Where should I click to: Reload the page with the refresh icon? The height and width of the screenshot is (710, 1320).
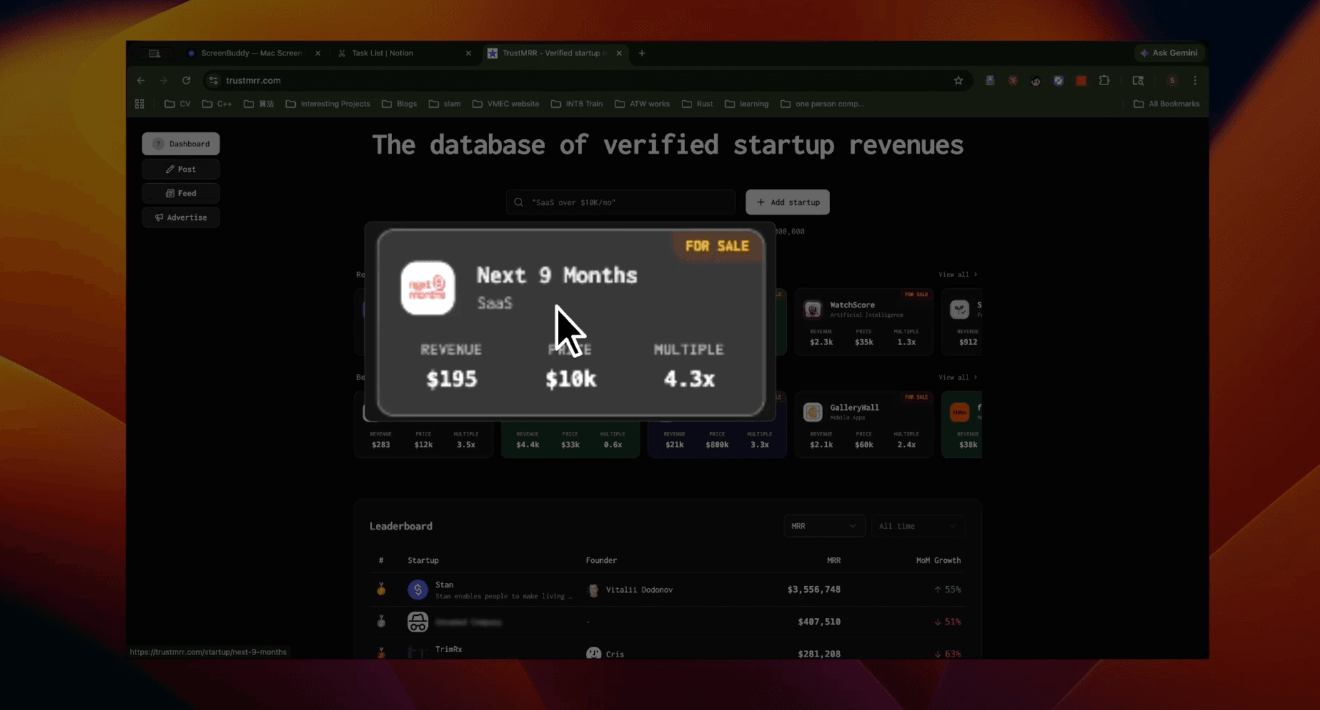186,81
